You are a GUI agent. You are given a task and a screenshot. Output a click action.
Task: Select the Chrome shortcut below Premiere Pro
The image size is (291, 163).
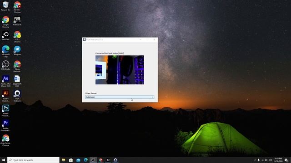coord(6,140)
